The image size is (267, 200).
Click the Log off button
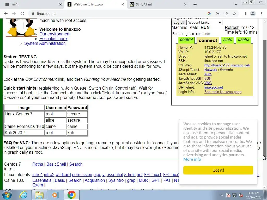(179, 22)
